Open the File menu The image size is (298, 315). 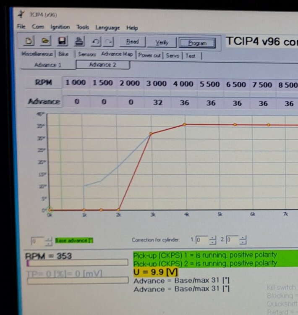point(21,27)
